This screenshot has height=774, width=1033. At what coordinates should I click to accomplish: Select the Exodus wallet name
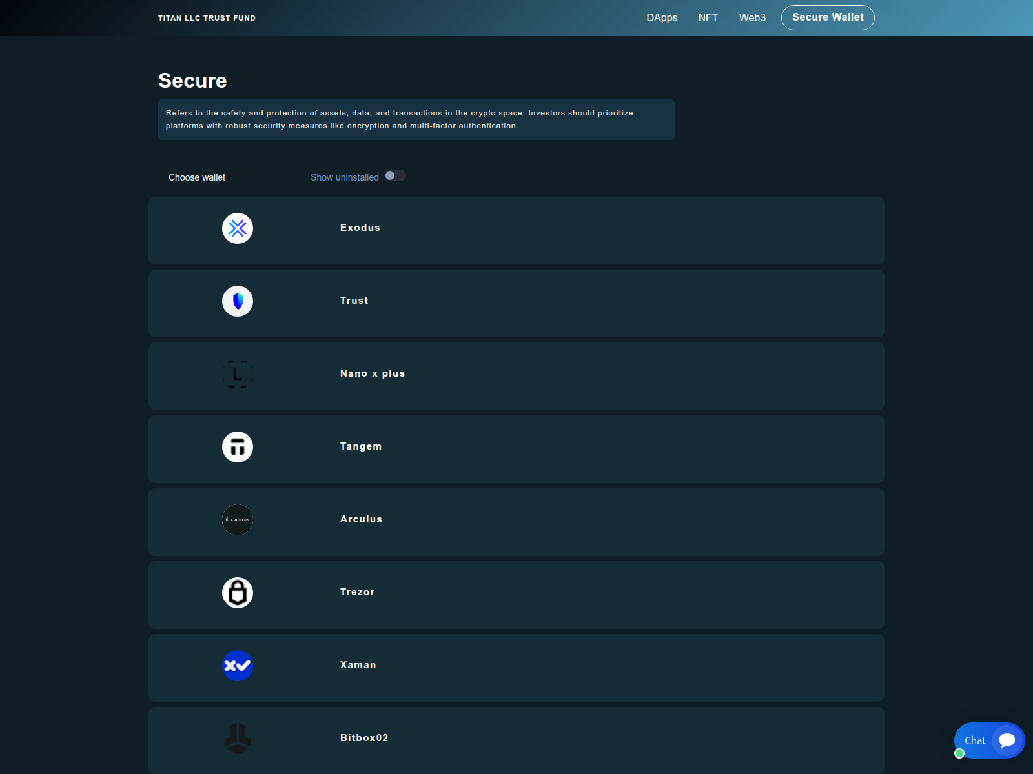[360, 228]
